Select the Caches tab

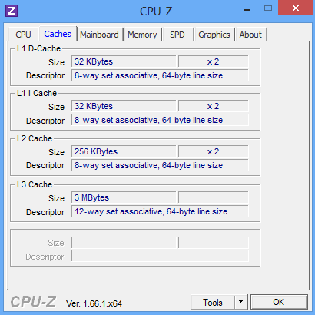(58, 34)
